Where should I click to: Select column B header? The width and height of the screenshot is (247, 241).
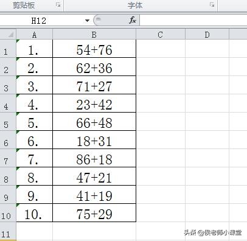coord(94,34)
